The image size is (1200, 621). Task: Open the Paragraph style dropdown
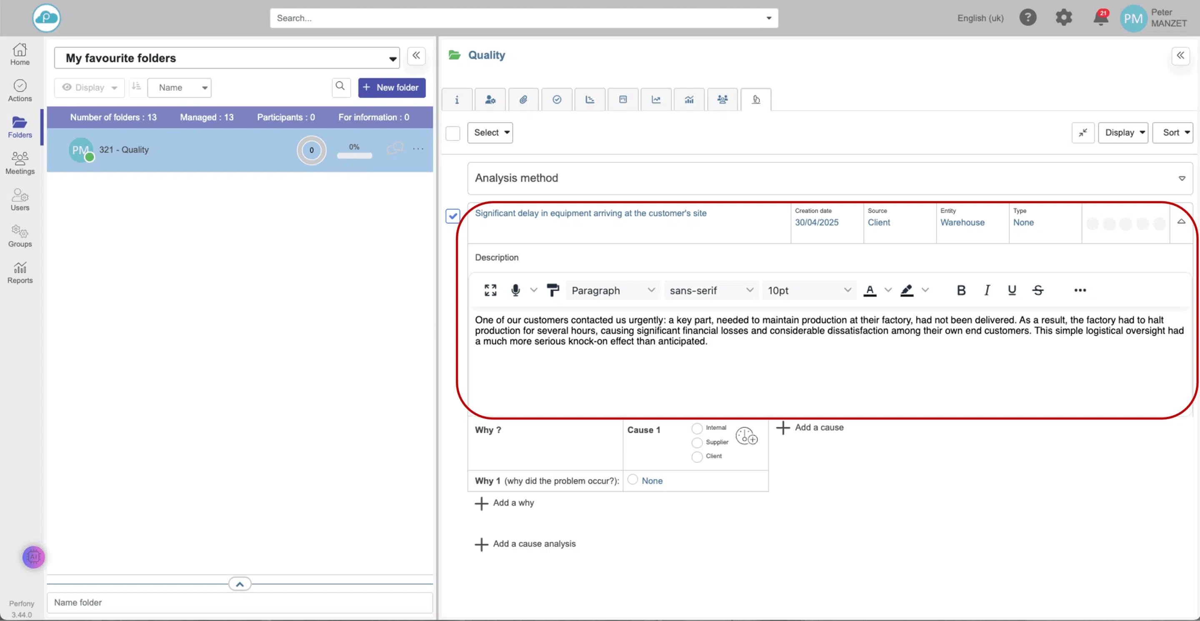[x=612, y=290]
